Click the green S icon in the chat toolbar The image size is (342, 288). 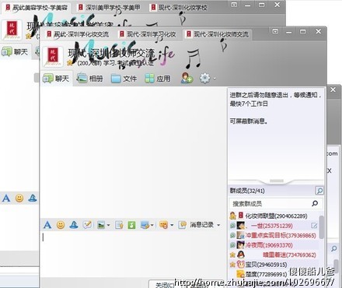pyautogui.click(x=131, y=225)
